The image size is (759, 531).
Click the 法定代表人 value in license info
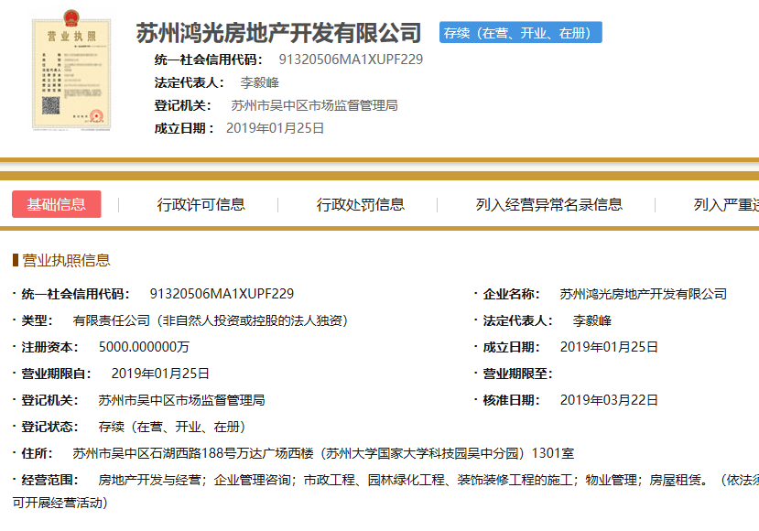592,320
